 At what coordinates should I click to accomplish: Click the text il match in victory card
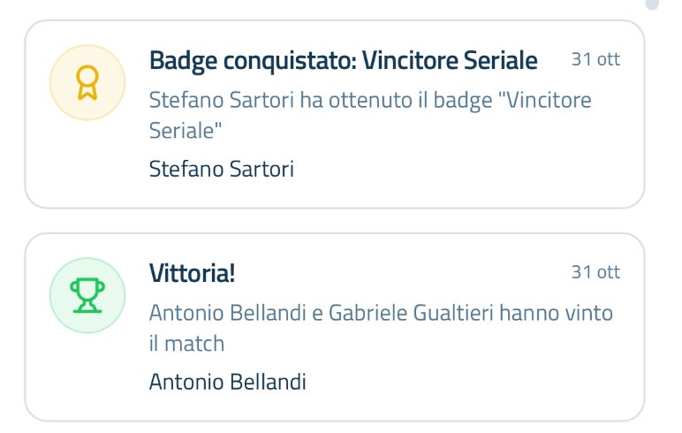point(186,343)
